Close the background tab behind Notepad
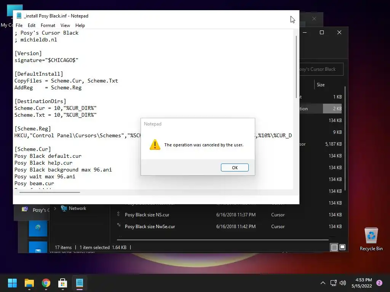The width and height of the screenshot is (390, 292). coord(314,19)
